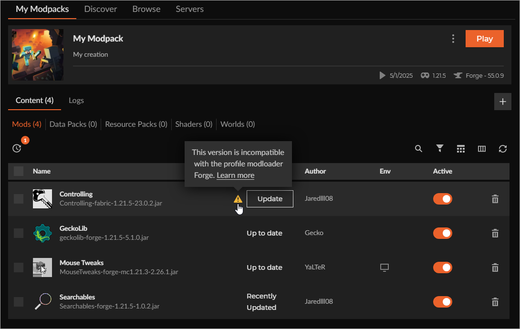Open the three-dot modpack options menu
This screenshot has width=520, height=329.
pyautogui.click(x=453, y=39)
